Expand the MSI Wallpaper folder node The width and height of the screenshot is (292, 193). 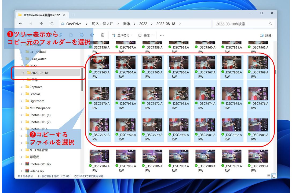pyautogui.click(x=22, y=108)
